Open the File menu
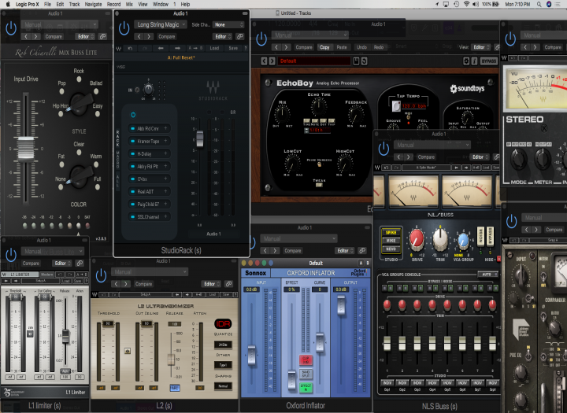This screenshot has height=413, width=567. 48,5
